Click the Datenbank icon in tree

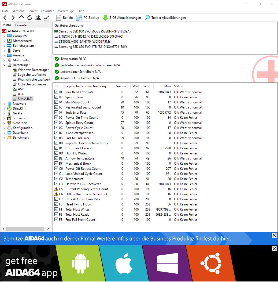click(x=9, y=133)
